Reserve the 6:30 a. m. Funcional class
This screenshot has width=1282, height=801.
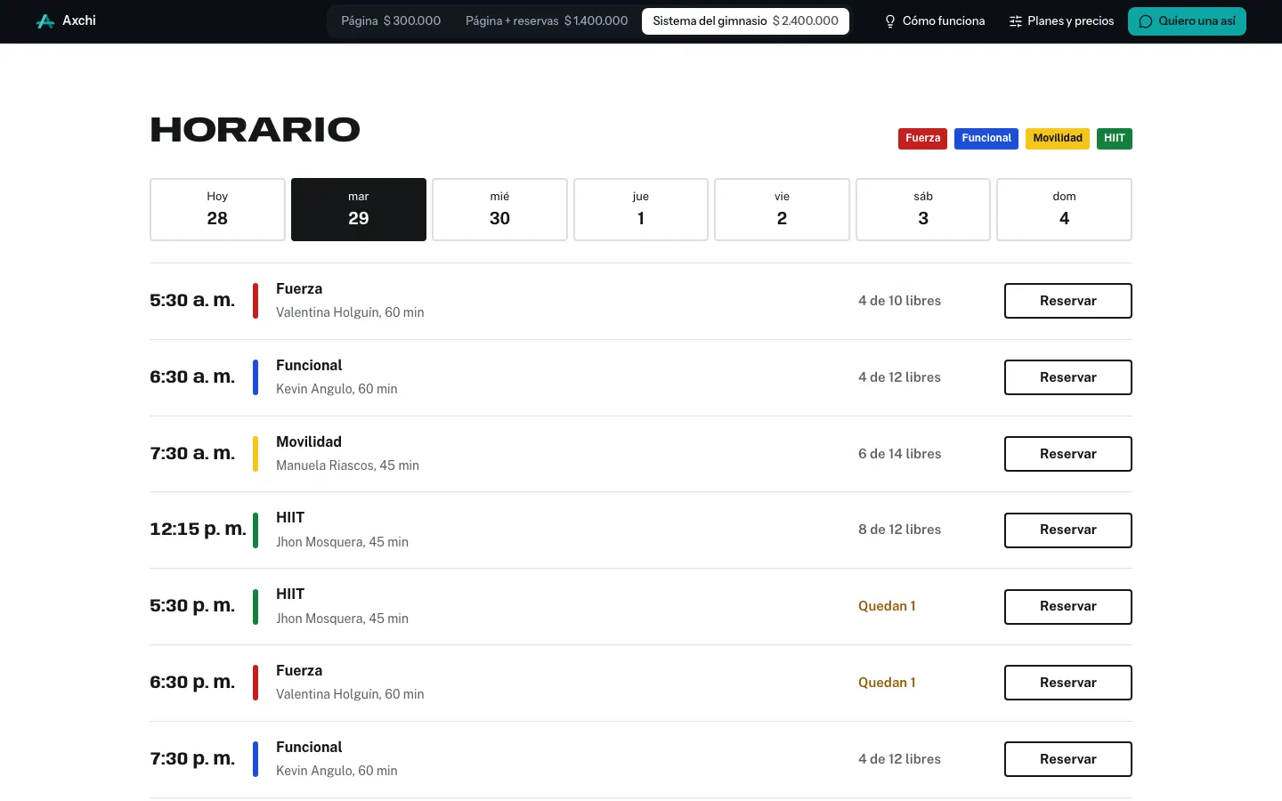click(x=1068, y=377)
